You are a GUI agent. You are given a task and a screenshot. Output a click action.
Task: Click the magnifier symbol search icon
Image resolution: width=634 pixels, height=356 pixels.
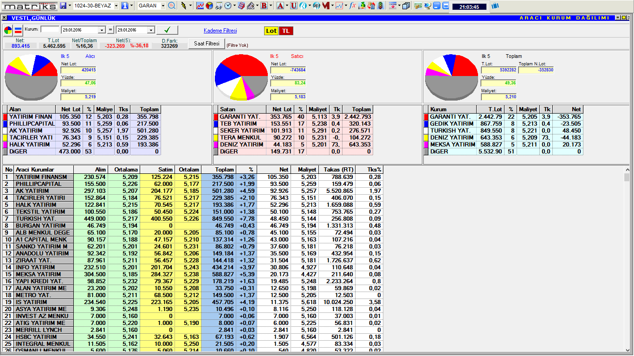pos(172,6)
